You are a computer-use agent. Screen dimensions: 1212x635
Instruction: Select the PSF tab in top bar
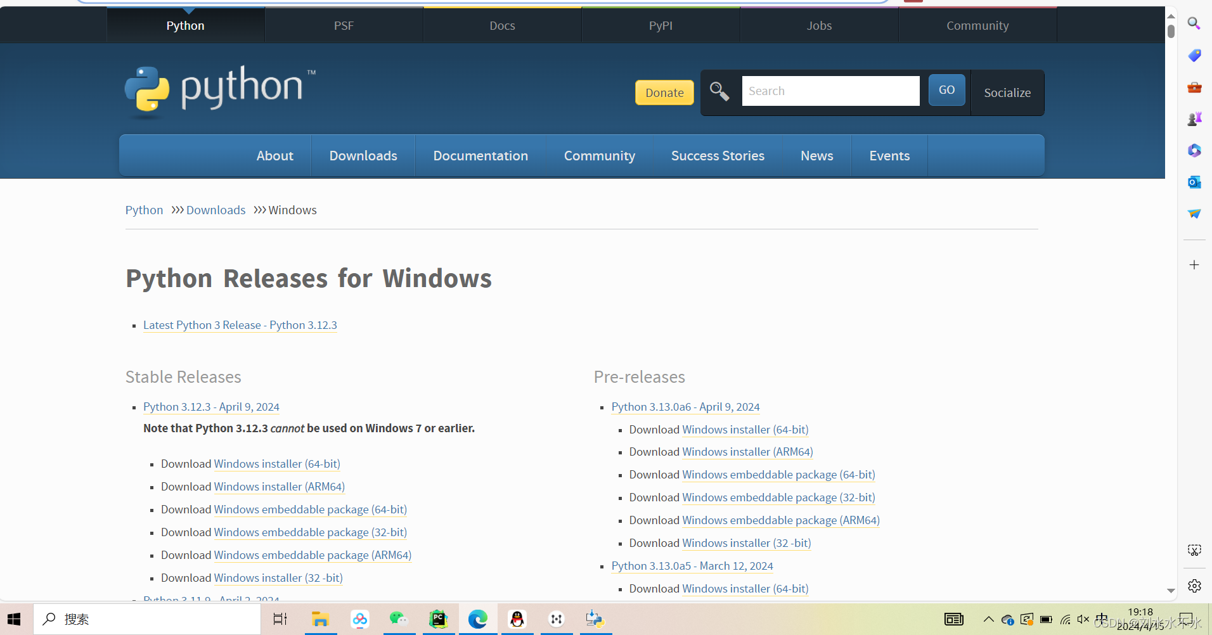tap(344, 25)
